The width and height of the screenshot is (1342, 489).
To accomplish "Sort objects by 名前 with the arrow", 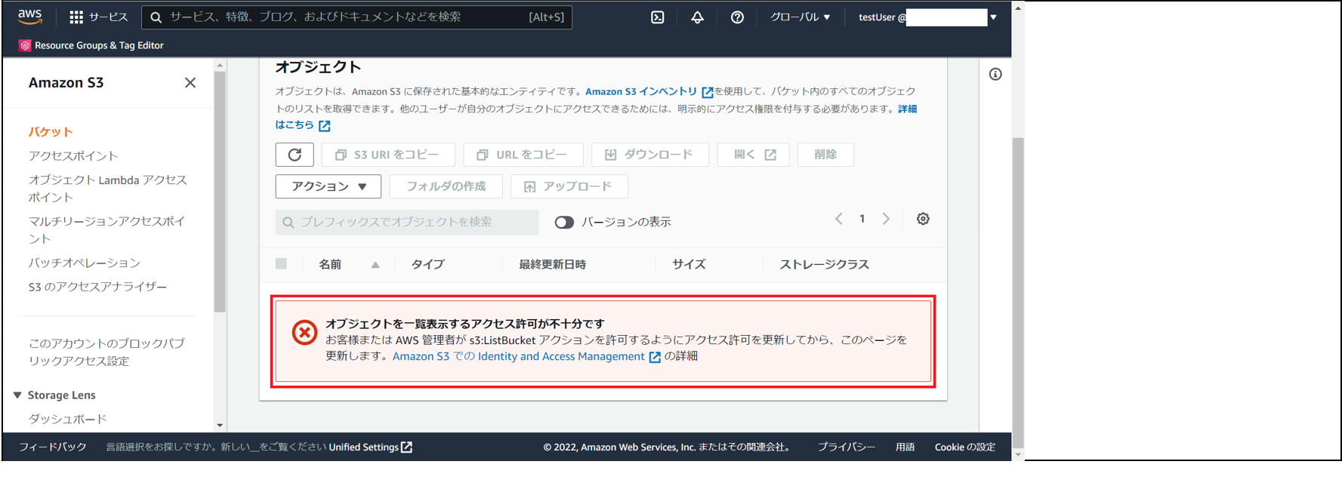I will pyautogui.click(x=375, y=265).
